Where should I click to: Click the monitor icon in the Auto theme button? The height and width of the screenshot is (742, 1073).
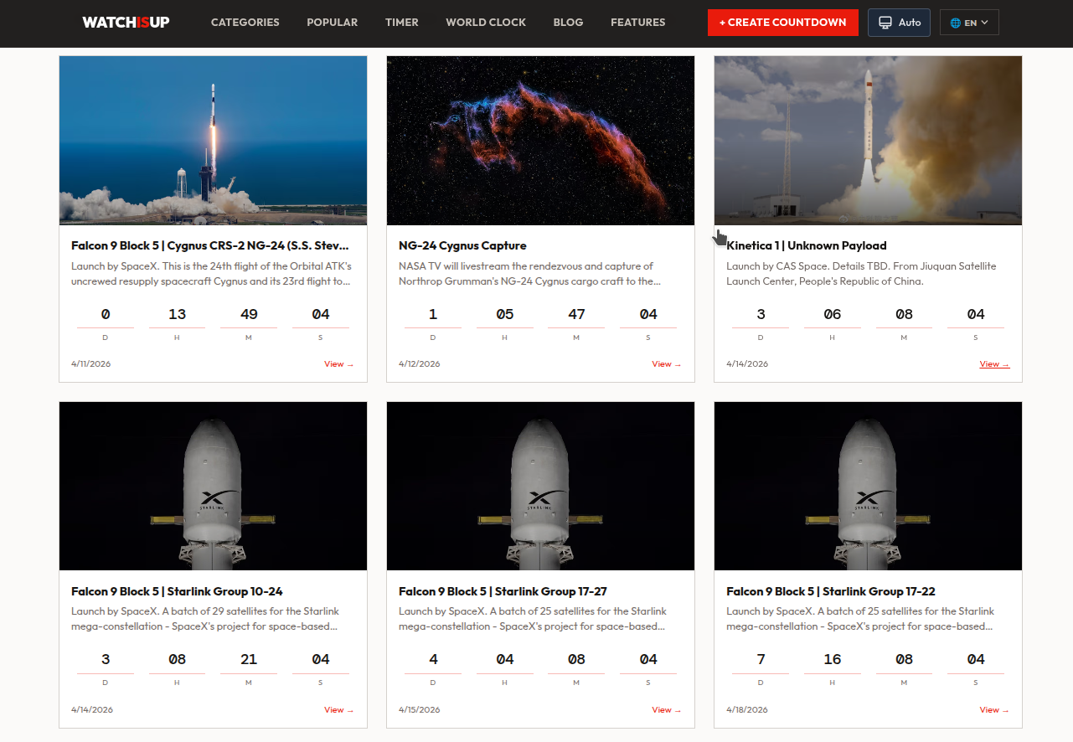(x=885, y=23)
